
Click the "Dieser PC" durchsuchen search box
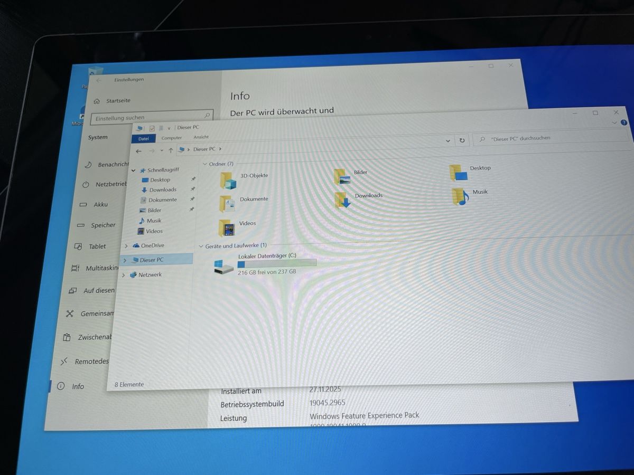(551, 138)
